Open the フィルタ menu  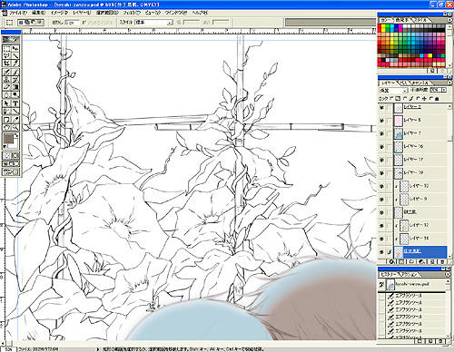click(132, 13)
